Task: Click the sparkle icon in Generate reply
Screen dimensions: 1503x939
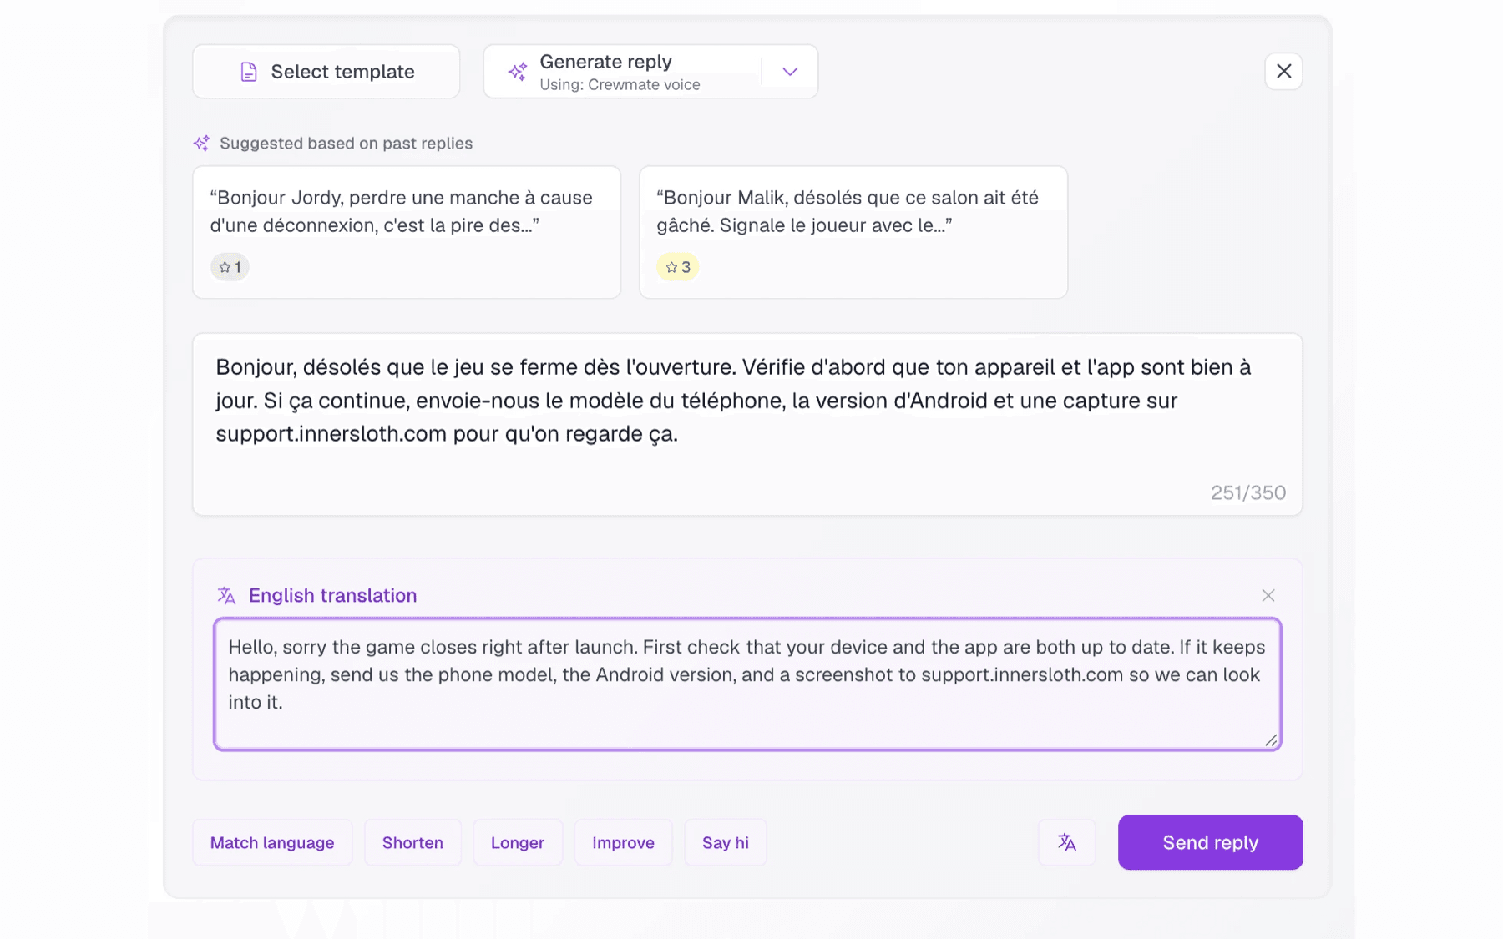Action: click(518, 72)
